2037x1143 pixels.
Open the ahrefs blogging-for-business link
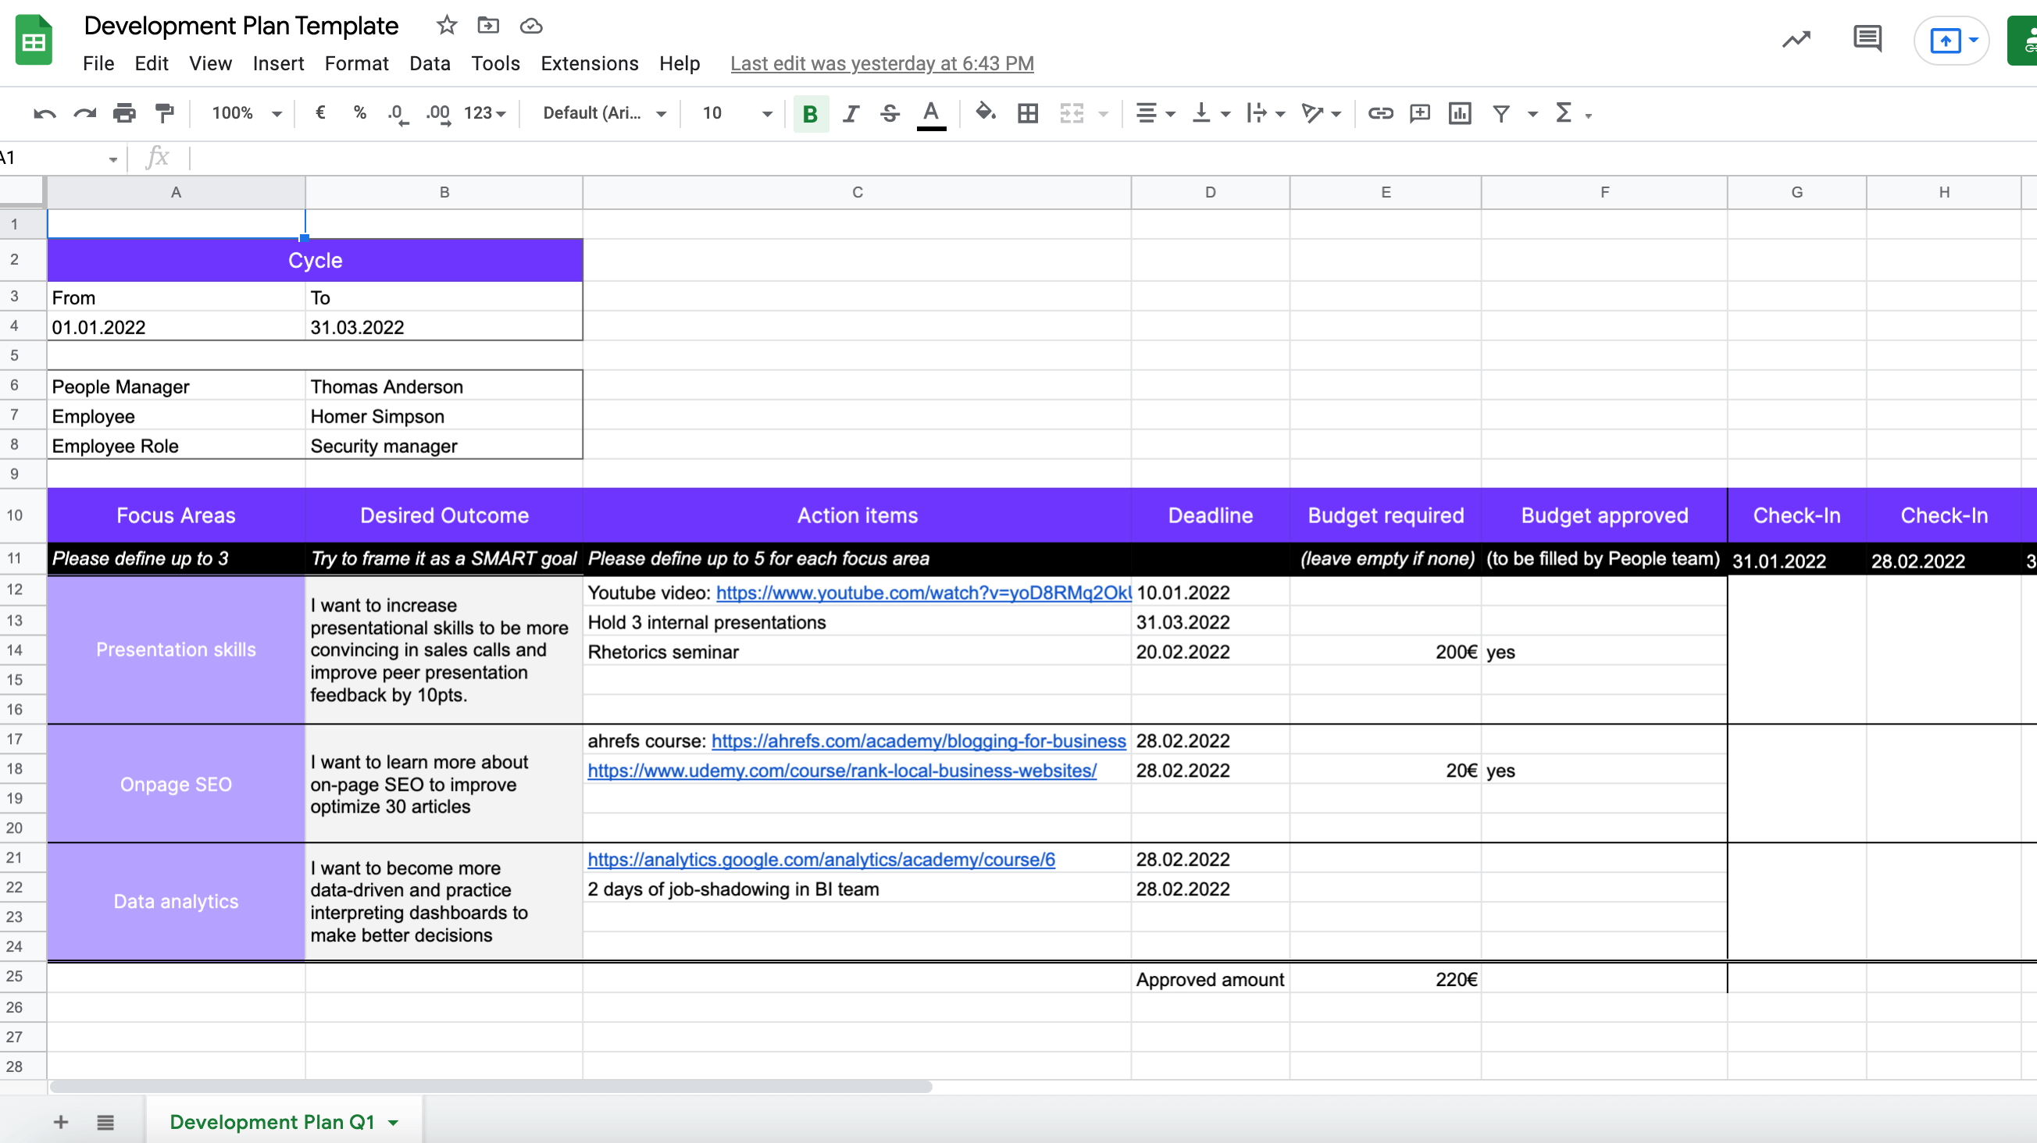point(918,741)
